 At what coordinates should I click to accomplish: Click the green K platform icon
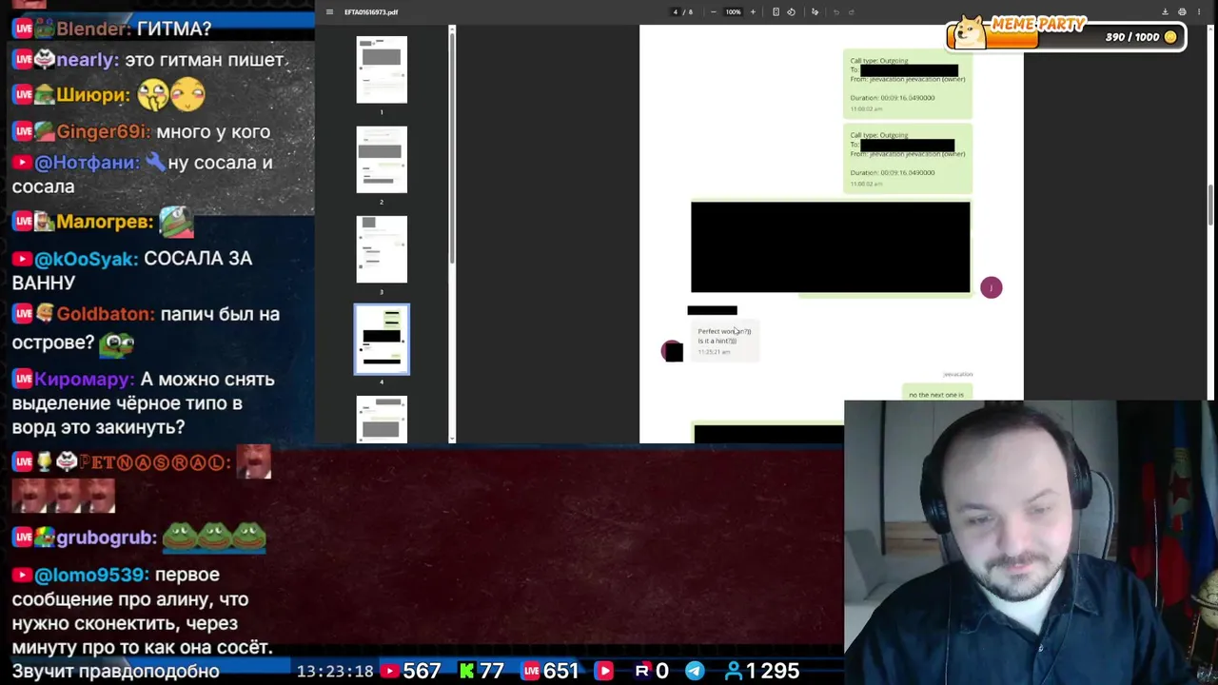[x=466, y=671]
